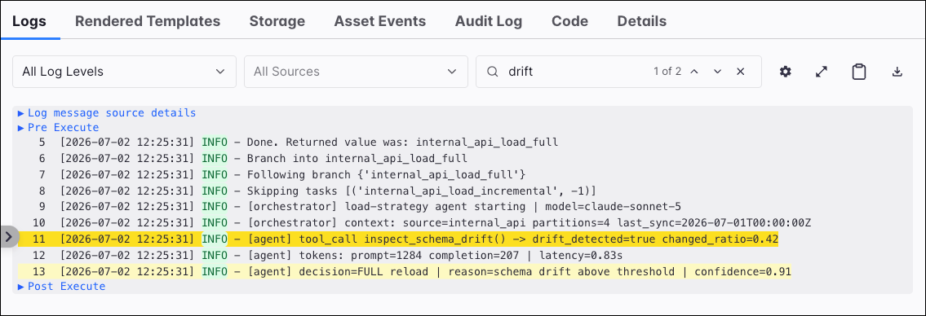Open the Details tab
Viewport: 926px width, 316px height.
tap(642, 21)
